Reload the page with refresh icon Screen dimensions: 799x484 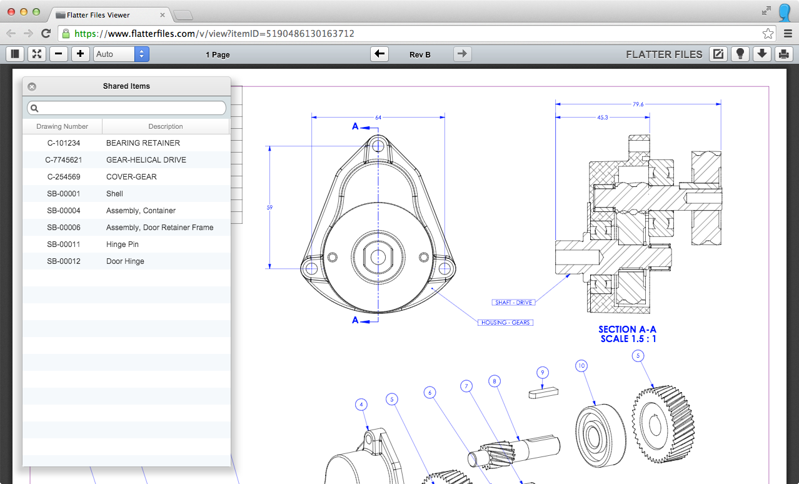click(46, 34)
